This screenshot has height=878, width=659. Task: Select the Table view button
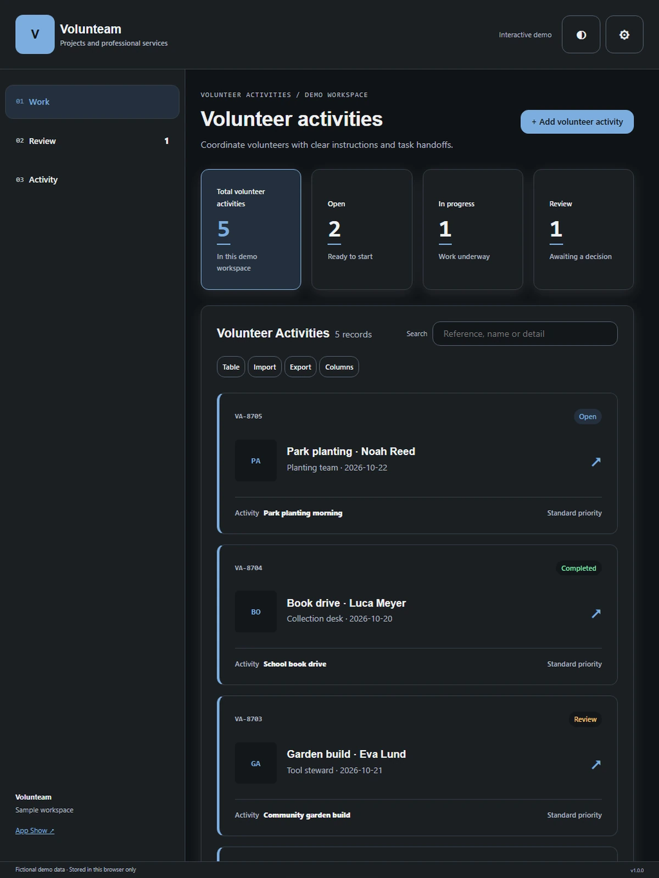[x=231, y=367]
